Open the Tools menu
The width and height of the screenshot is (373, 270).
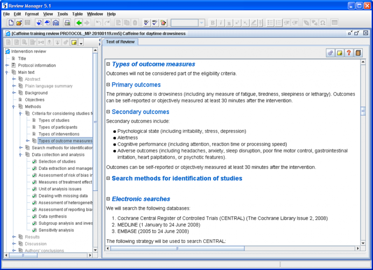click(62, 14)
